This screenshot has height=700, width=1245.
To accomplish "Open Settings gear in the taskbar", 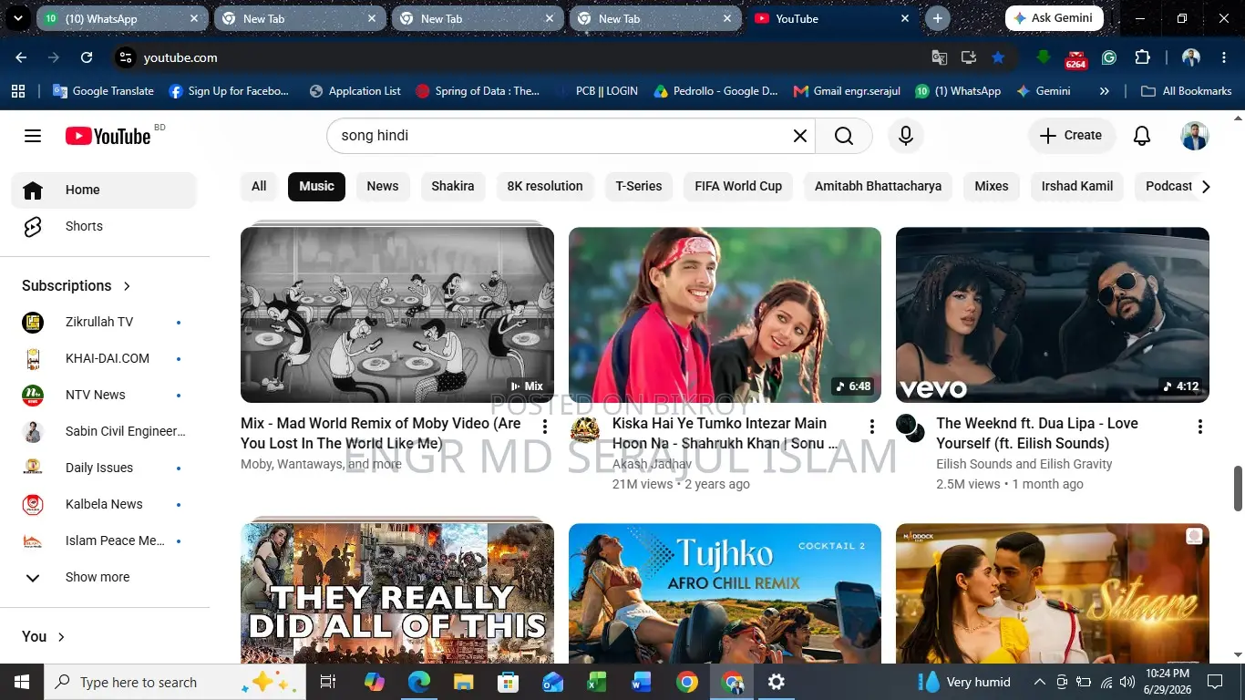I will pos(776,682).
